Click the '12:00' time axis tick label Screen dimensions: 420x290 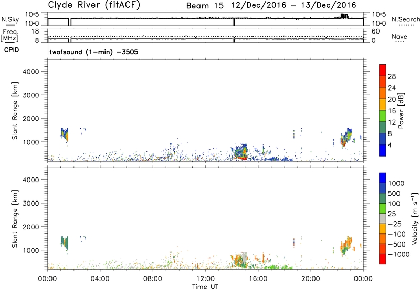[x=205, y=279]
